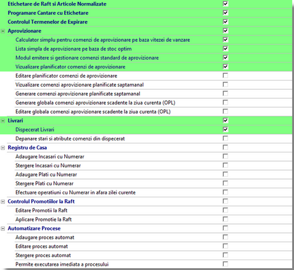The height and width of the screenshot is (270, 294).
Task: Uncheck Calculator simplu pentru comenzi checkbox
Action: click(x=226, y=39)
